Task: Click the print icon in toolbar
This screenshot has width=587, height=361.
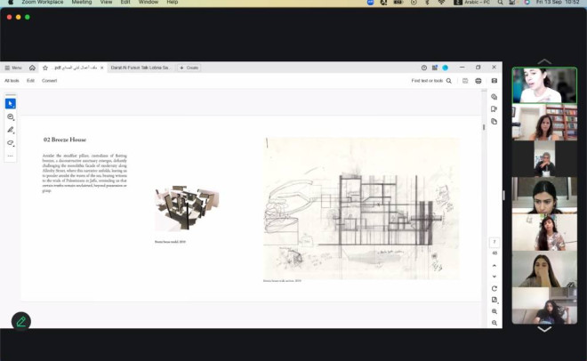Action: [478, 81]
